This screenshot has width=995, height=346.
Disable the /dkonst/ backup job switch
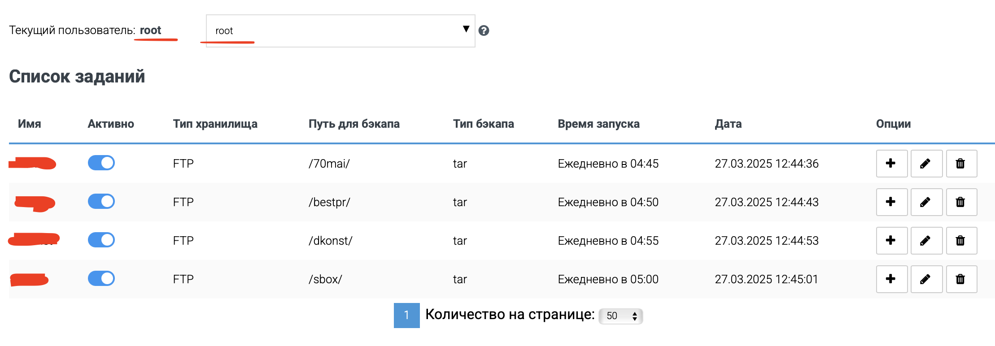101,240
